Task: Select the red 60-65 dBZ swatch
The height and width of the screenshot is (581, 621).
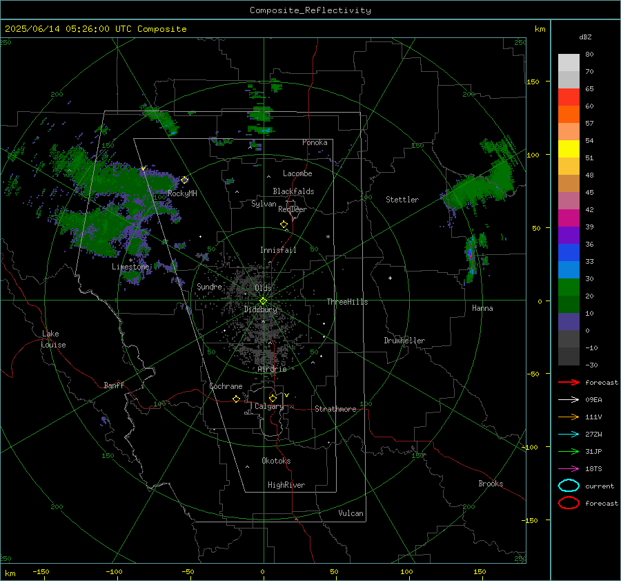Action: click(569, 97)
